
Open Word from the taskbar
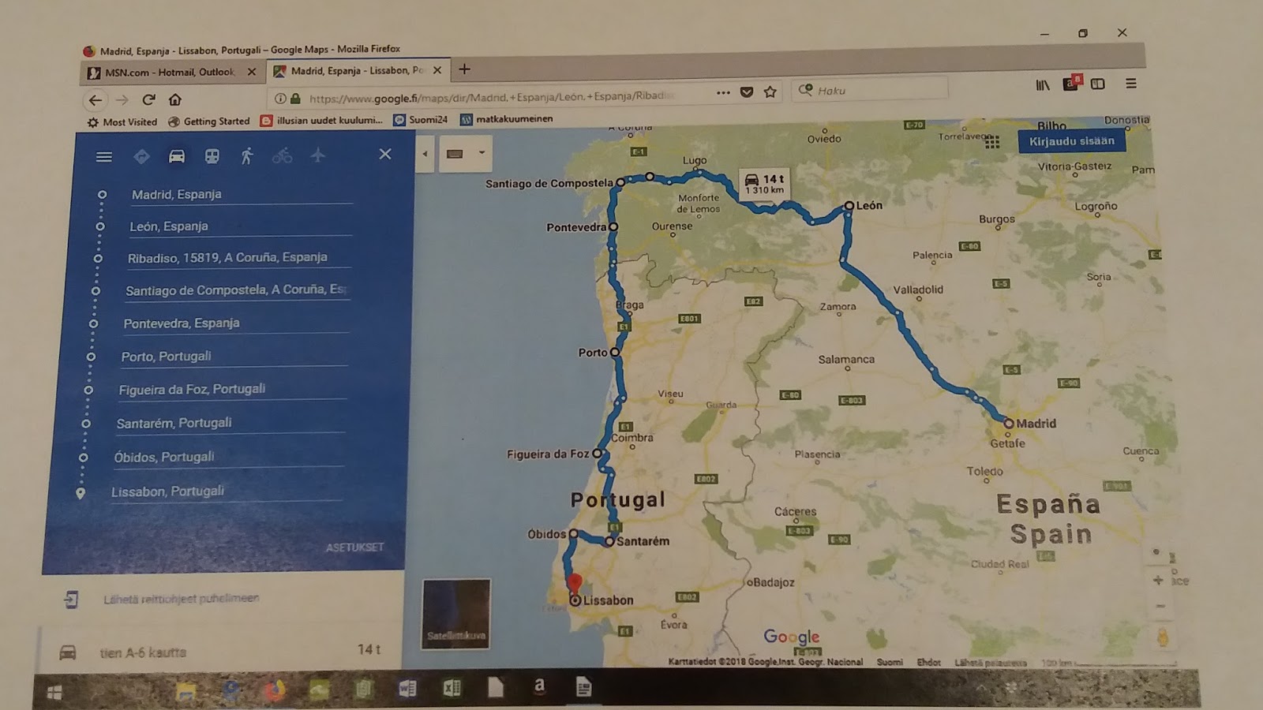[x=407, y=688]
